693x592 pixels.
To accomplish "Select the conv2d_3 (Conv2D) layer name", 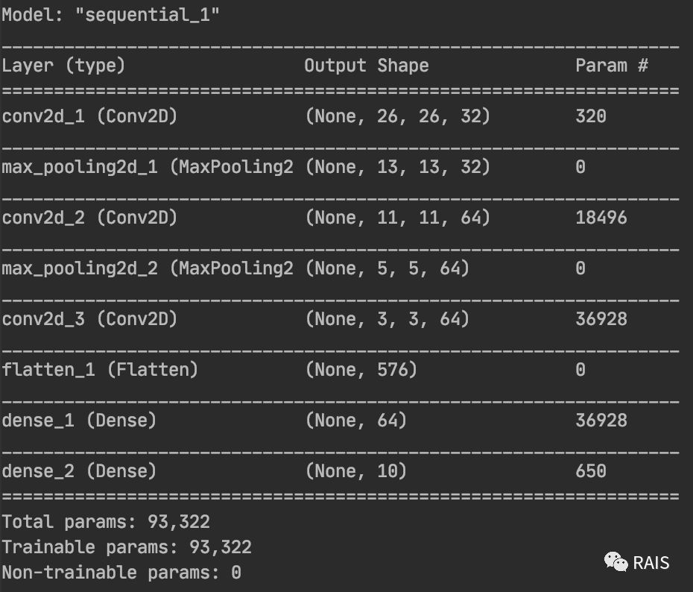I will (x=89, y=319).
